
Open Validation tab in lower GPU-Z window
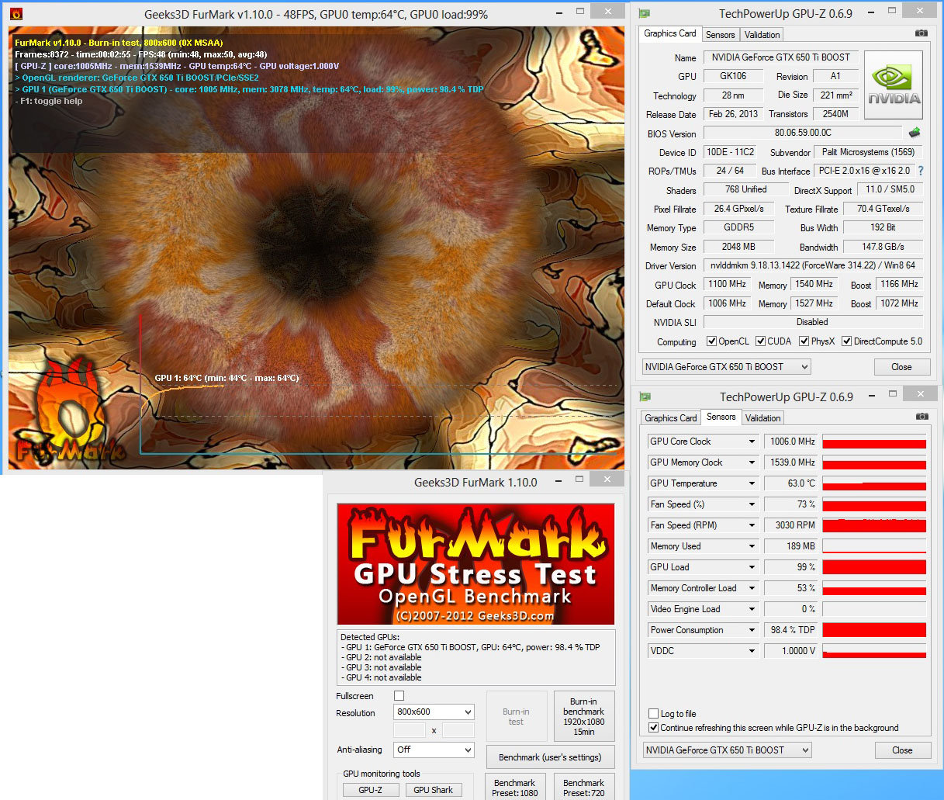pos(762,418)
